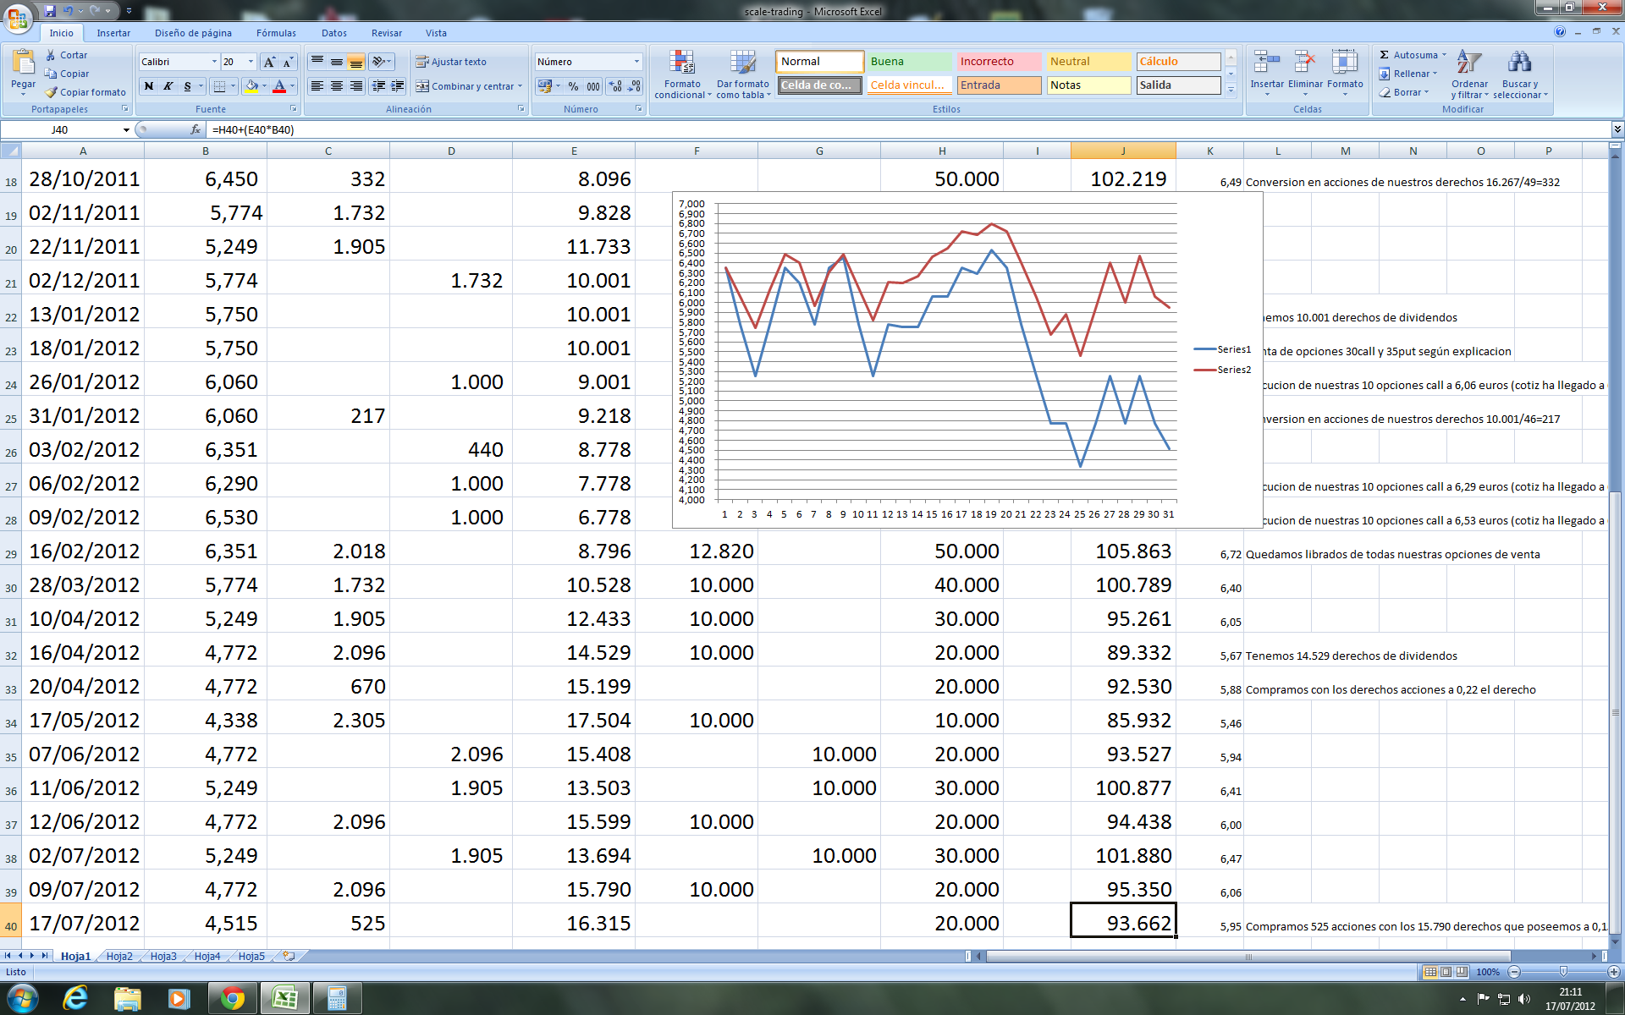Click the Formato condicional icon
The image size is (1625, 1015).
point(682,63)
